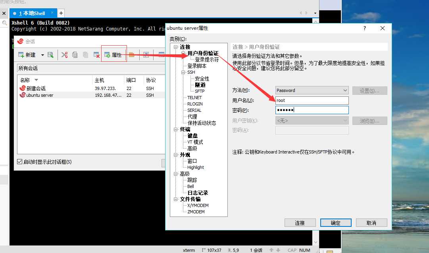Select Bell in category tree
Viewport: 429px width, 253px height.
tap(190, 186)
